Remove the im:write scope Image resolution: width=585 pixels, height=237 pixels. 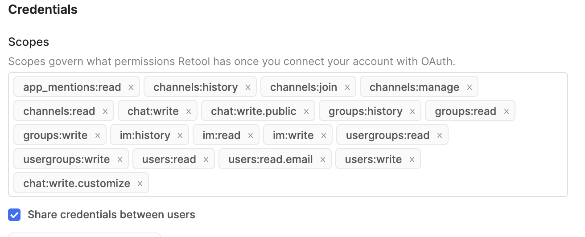[324, 135]
